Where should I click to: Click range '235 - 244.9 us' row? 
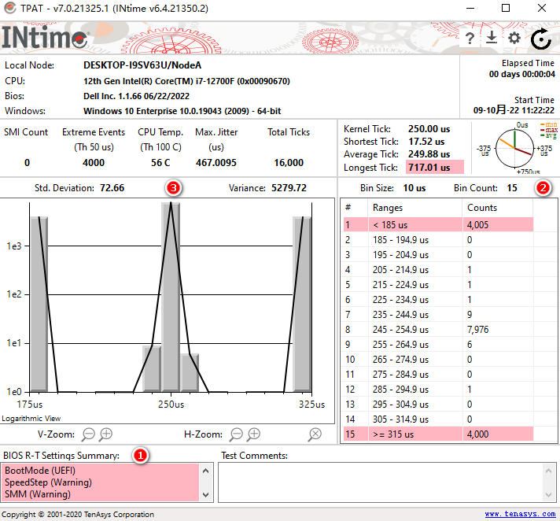click(438, 315)
